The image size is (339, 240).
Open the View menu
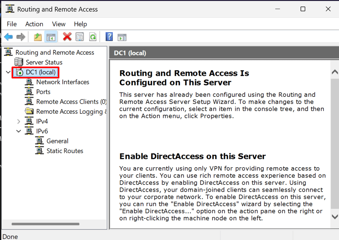59,24
